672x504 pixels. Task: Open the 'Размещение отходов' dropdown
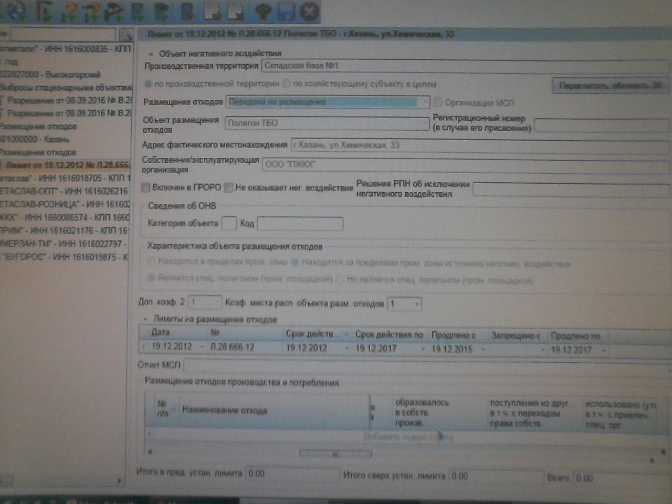pos(425,102)
